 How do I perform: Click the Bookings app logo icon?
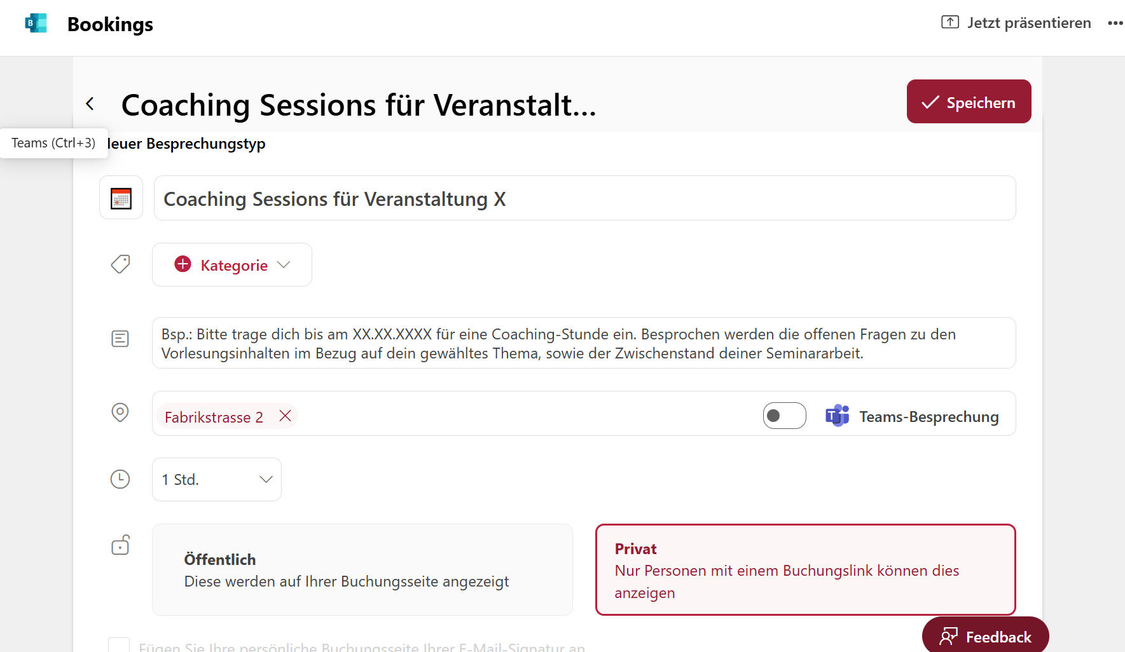tap(36, 24)
